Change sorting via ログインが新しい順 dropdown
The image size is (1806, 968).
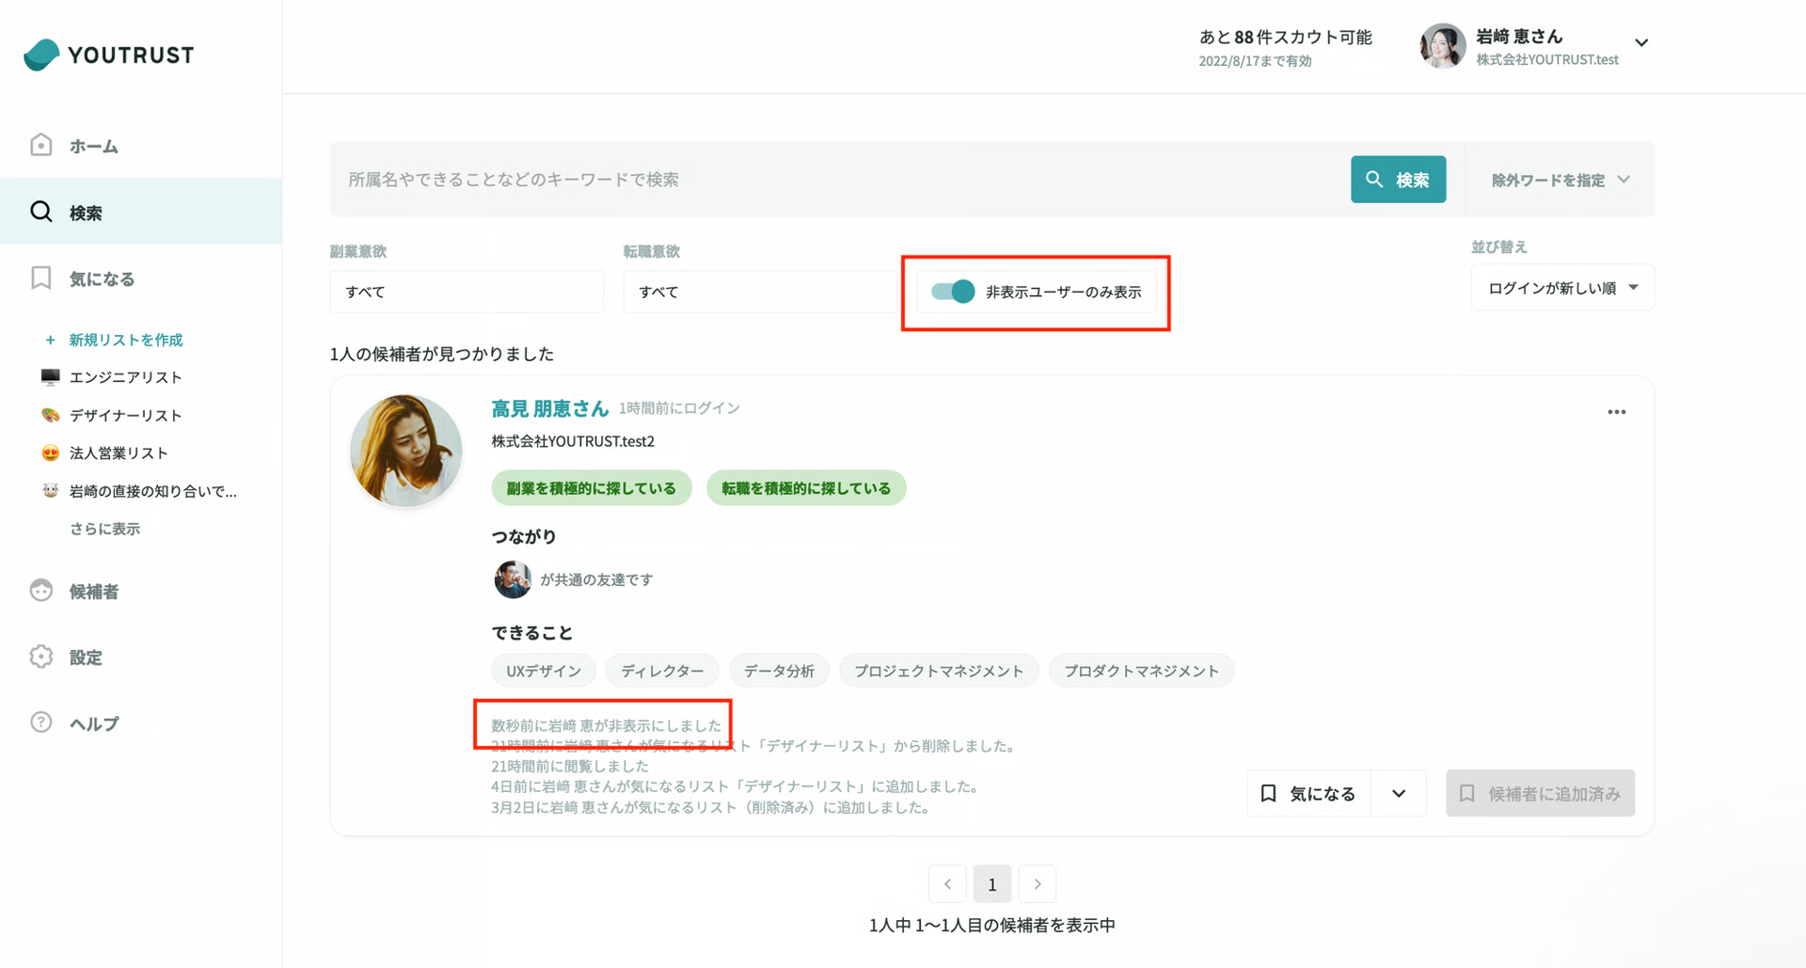click(x=1560, y=287)
